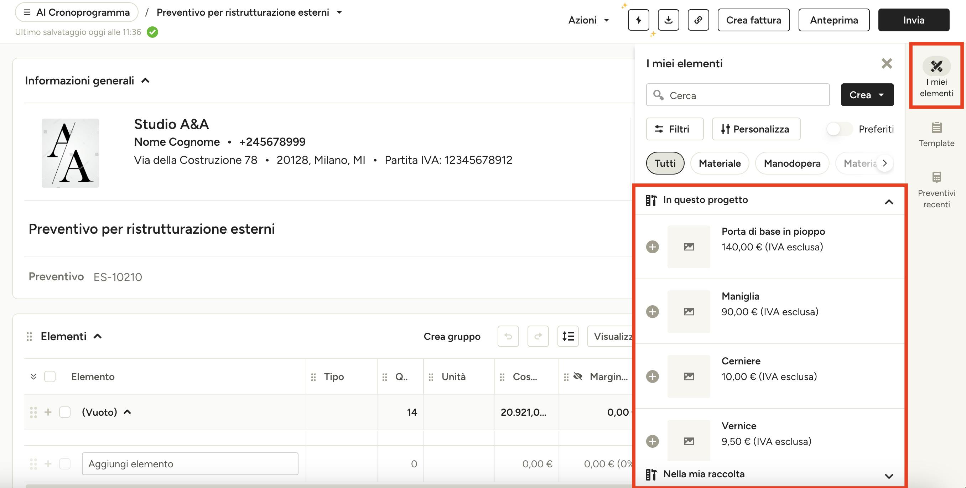Expand the Nella mia raccolta section
Screen dimensions: 966x488
point(889,476)
